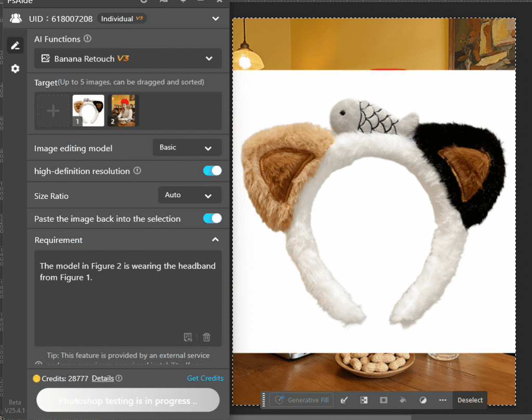Click the trash icon in the Requirement box
Screen dimensions: 532x420
point(206,337)
